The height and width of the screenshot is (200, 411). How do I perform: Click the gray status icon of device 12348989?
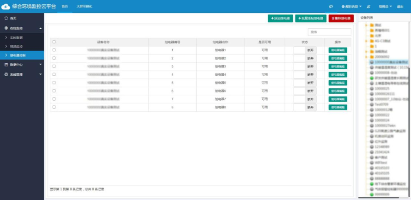click(x=371, y=147)
